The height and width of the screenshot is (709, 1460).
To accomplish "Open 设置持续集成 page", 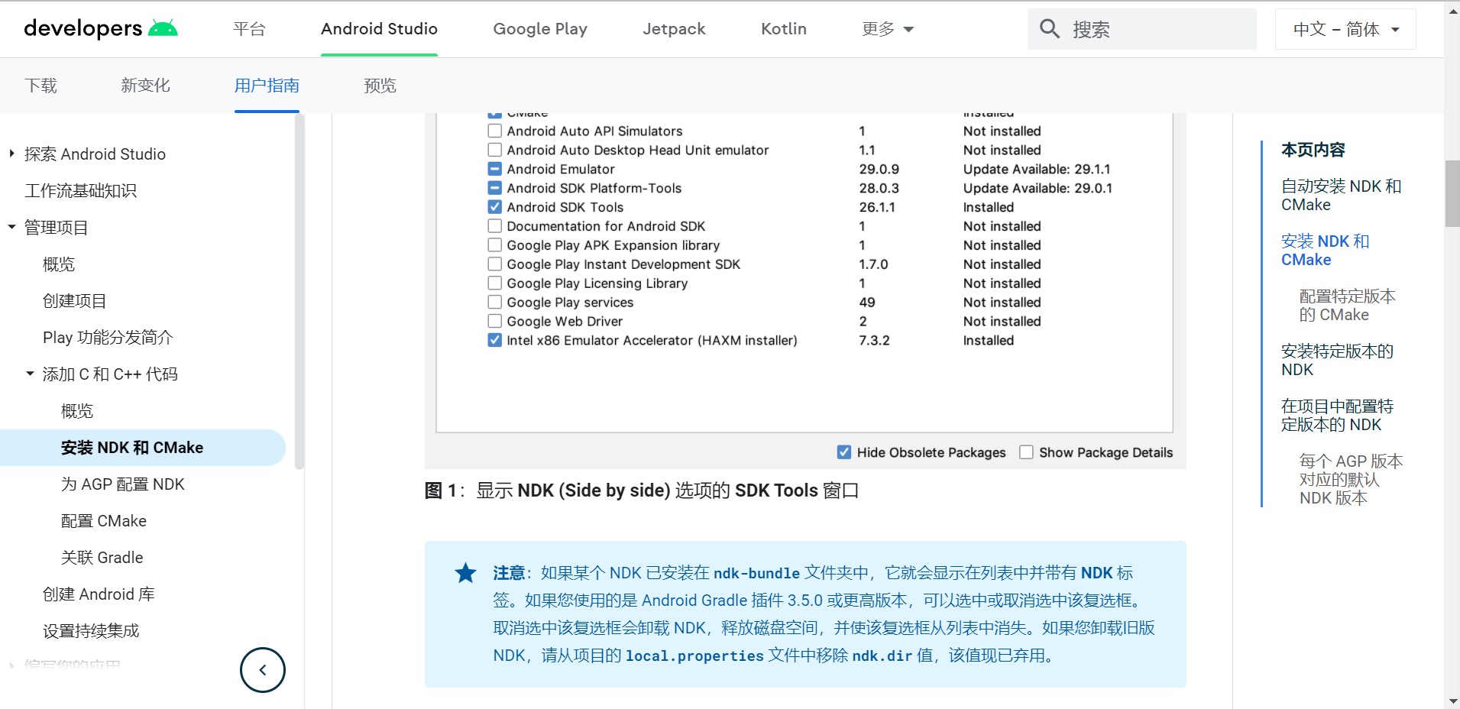I will point(91,631).
